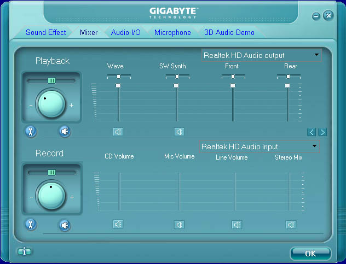This screenshot has height=264, width=346.
Task: Open the 3D Audio Demo tab
Action: pyautogui.click(x=229, y=32)
